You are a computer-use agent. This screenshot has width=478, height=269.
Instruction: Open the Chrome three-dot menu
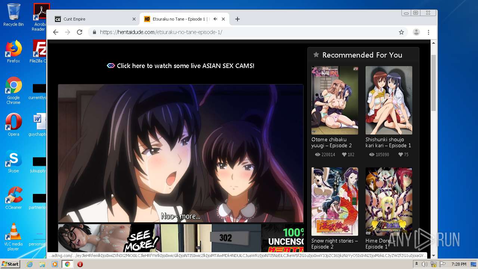click(429, 32)
